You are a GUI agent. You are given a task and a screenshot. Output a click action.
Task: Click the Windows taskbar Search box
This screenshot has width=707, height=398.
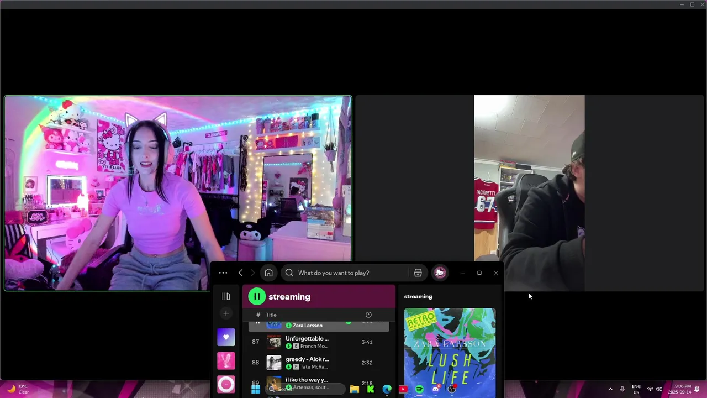(x=307, y=389)
